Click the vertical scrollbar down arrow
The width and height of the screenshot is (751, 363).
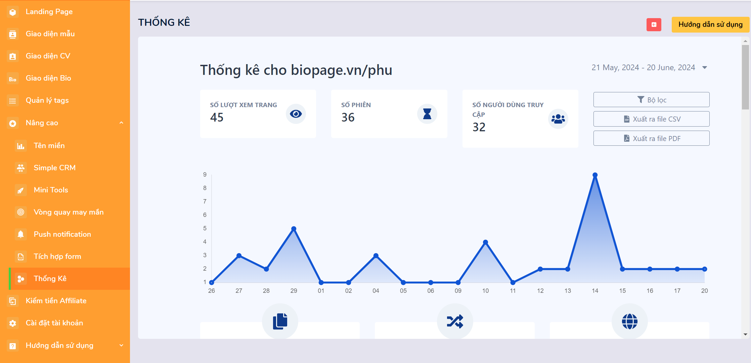(745, 334)
